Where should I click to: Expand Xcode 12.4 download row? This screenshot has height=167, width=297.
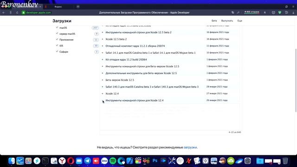coord(103,94)
